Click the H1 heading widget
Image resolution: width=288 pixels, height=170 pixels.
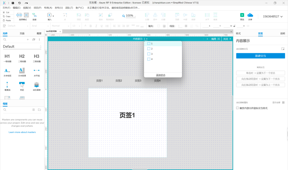tap(7, 56)
